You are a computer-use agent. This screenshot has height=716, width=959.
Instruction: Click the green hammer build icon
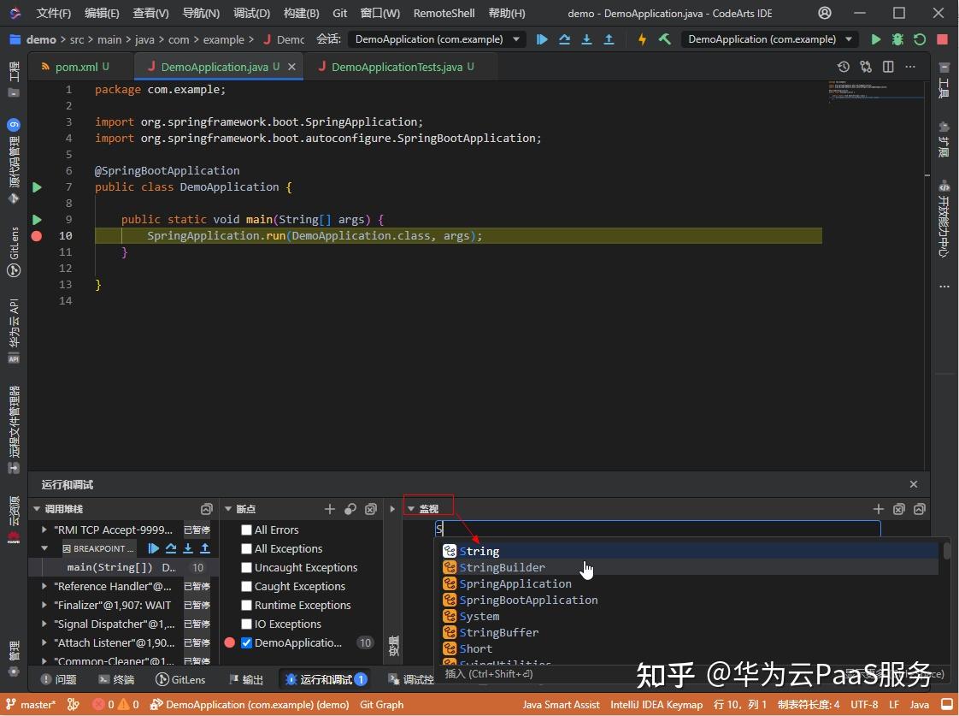click(x=665, y=39)
